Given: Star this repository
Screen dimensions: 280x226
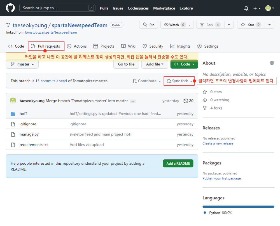Looking at the screenshot, I should [251, 25].
